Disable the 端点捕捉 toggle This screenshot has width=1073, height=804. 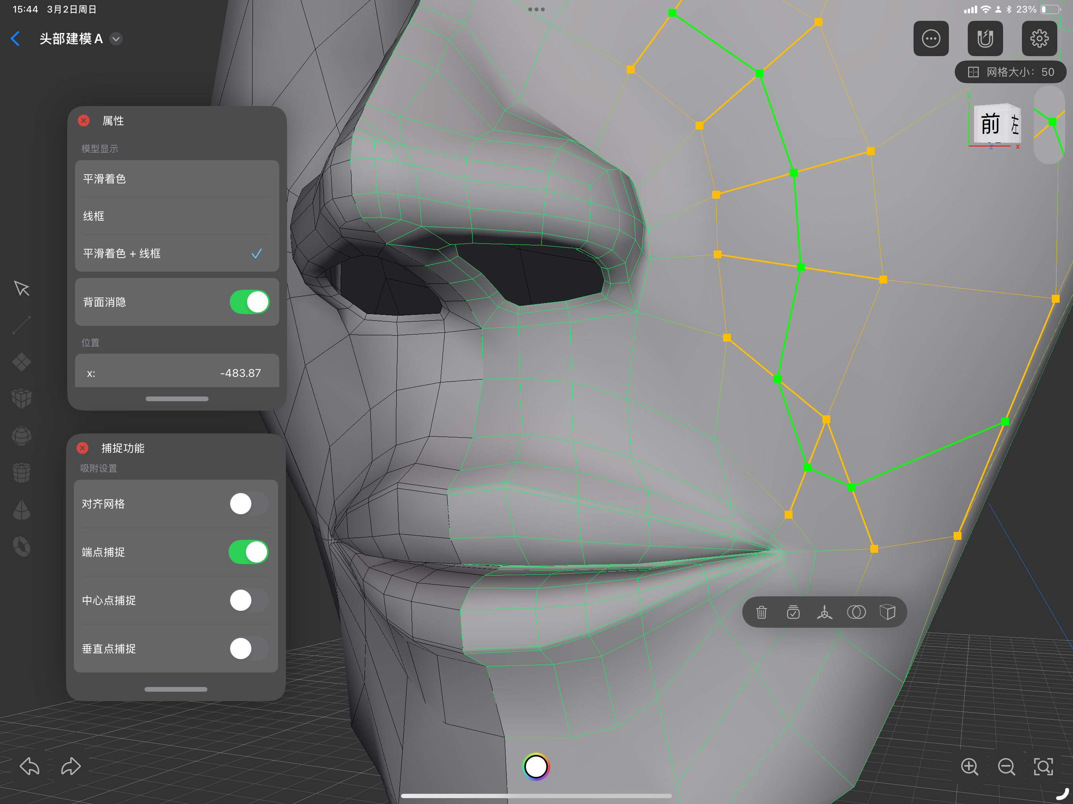[248, 552]
